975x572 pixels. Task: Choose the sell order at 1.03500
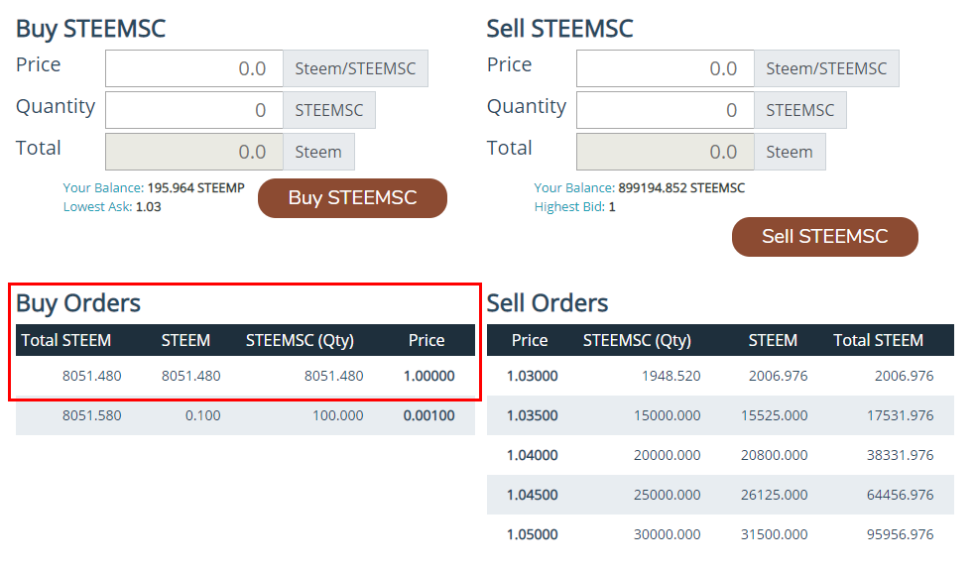coord(720,415)
